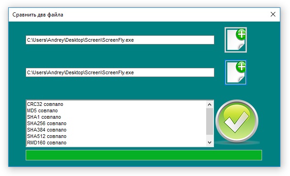
Task: Click the second file path input field
Action: (x=120, y=72)
